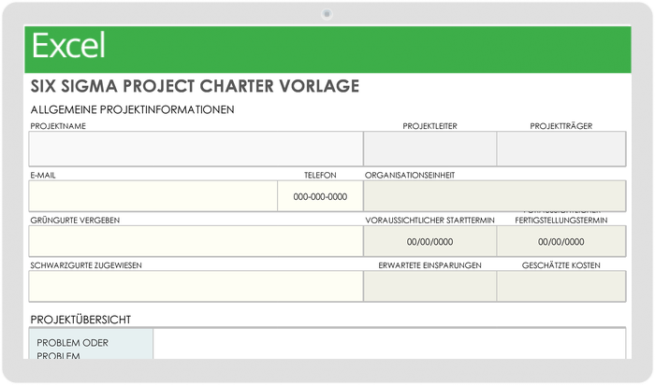Click the GESCHÄTZTE KOSTEN label
The image size is (655, 385).
pyautogui.click(x=561, y=265)
